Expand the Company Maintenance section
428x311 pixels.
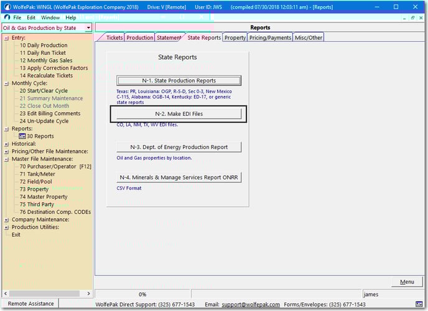click(x=7, y=219)
